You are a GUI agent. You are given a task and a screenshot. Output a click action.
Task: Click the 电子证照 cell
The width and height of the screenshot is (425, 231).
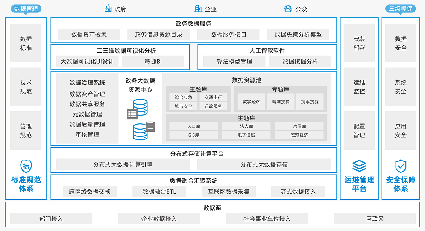pyautogui.click(x=246, y=135)
